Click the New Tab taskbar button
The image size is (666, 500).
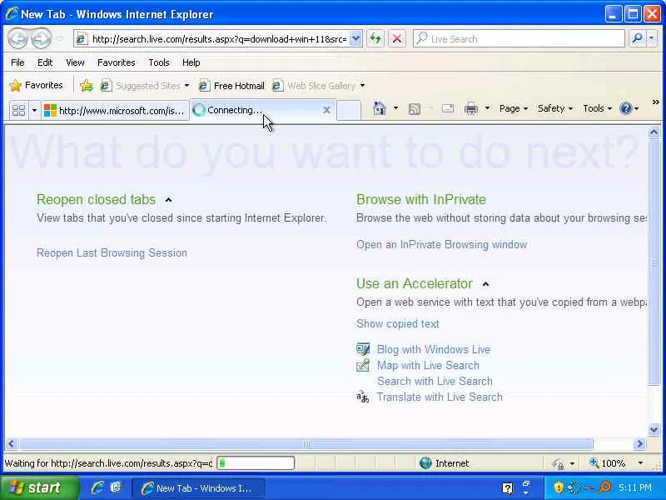(x=198, y=488)
